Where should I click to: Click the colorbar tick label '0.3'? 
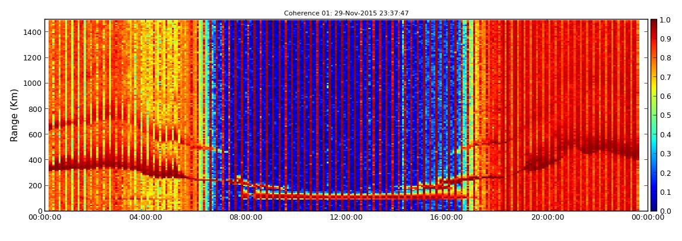665,154
